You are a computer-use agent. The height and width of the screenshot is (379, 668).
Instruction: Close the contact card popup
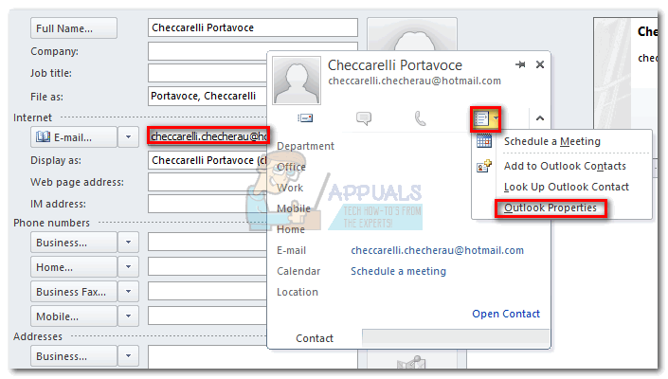(x=540, y=64)
